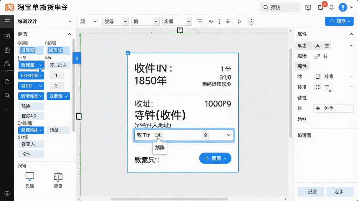Click the right button at properties panel bottom
Image resolution: width=358 pixels, height=201 pixels.
pos(340,192)
